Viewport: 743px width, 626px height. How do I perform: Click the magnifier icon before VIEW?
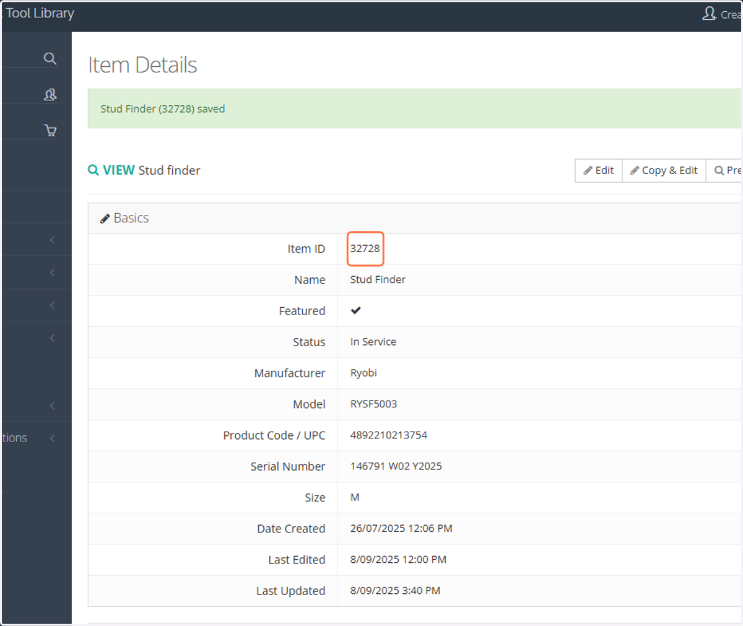point(93,170)
